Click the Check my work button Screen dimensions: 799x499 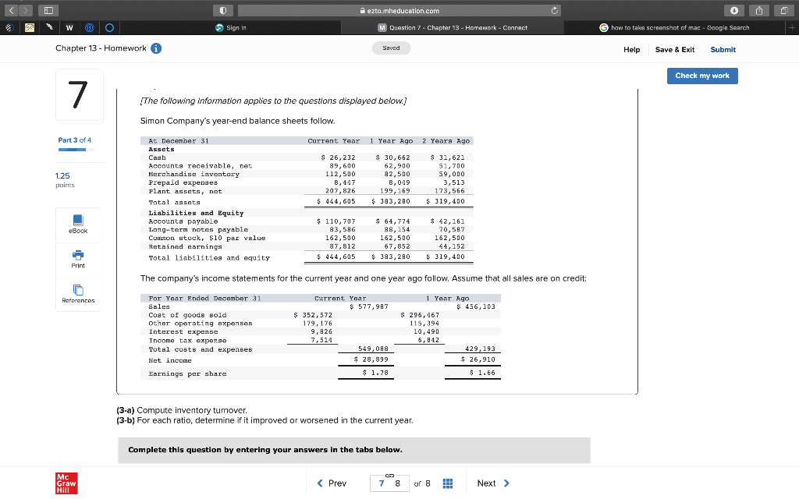[x=702, y=76]
